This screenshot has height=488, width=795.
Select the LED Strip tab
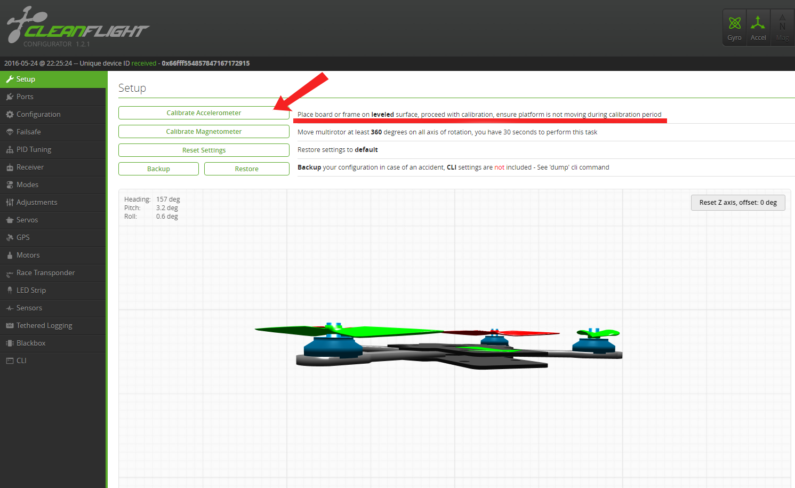click(53, 290)
